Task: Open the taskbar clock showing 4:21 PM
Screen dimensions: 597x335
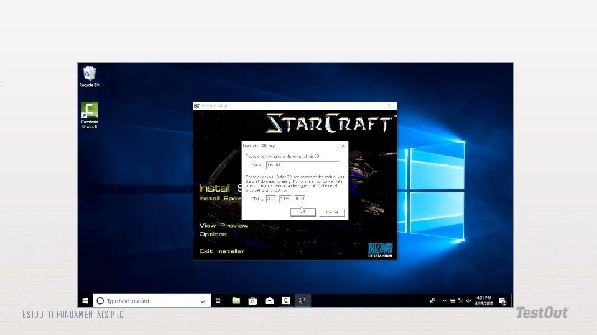Action: [x=484, y=301]
